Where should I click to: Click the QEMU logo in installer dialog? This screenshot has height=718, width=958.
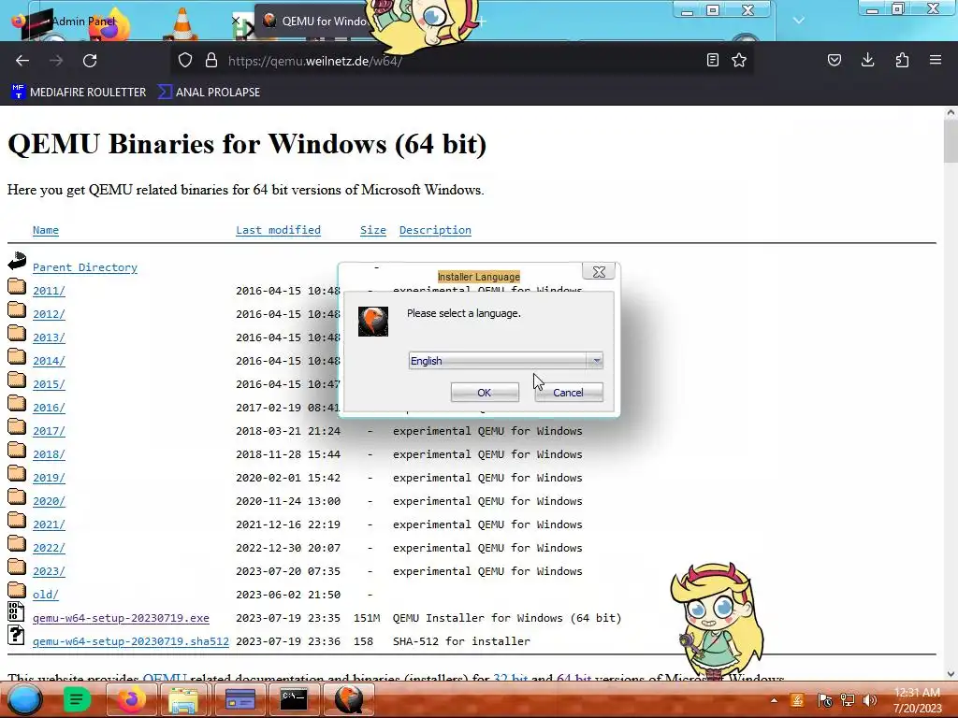coord(373,322)
